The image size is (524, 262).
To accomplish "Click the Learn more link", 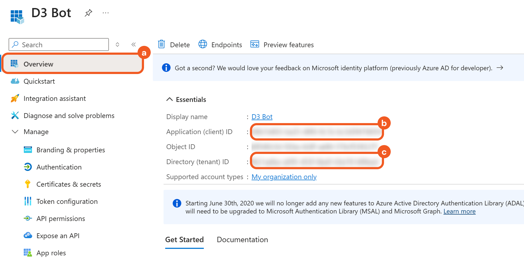I will point(459,211).
